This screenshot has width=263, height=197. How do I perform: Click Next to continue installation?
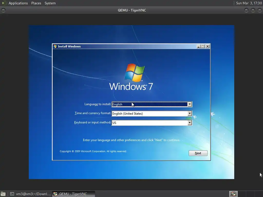198,153
